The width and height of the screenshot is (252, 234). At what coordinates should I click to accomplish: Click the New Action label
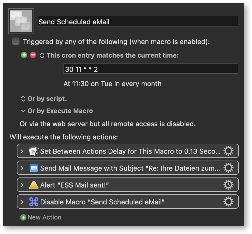click(x=44, y=217)
